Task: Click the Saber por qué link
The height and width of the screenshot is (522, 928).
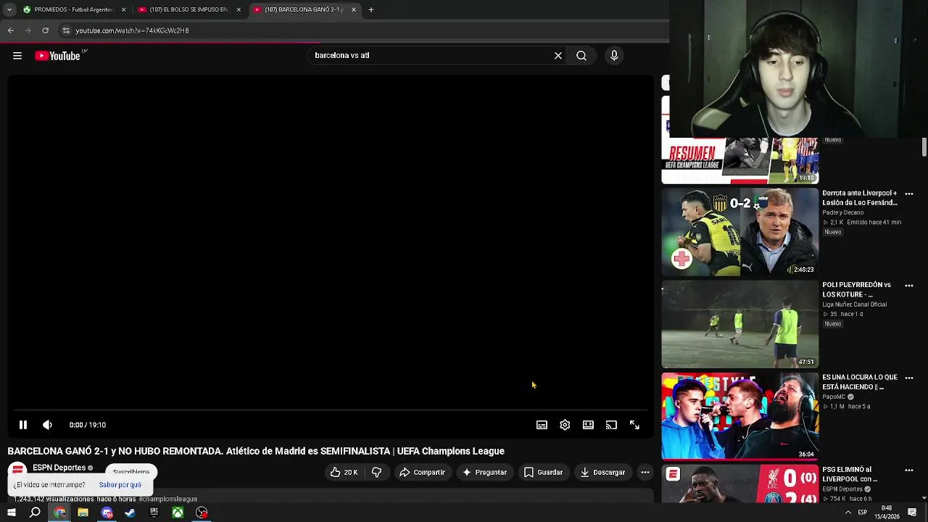Action: pyautogui.click(x=120, y=484)
